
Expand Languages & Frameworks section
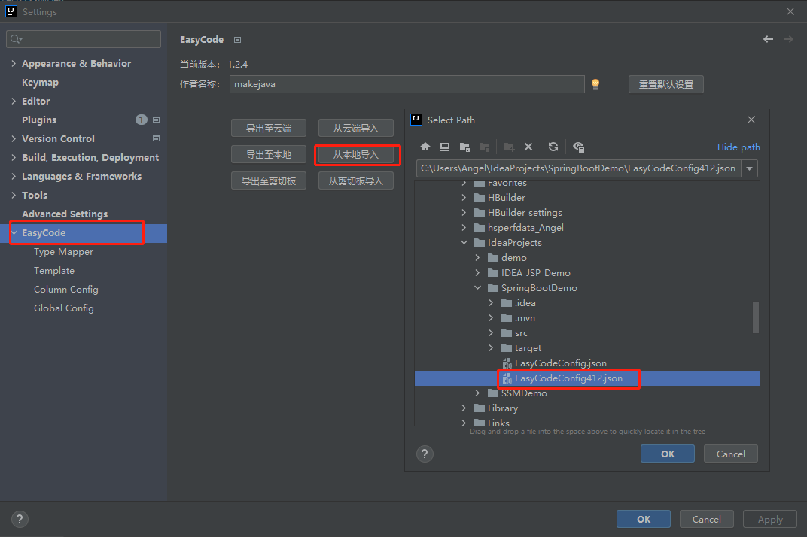tap(14, 176)
